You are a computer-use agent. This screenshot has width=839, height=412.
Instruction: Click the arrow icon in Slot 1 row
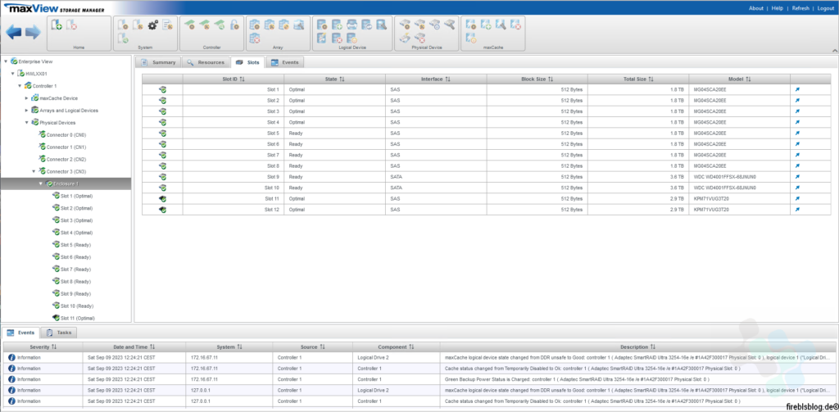[x=797, y=89]
